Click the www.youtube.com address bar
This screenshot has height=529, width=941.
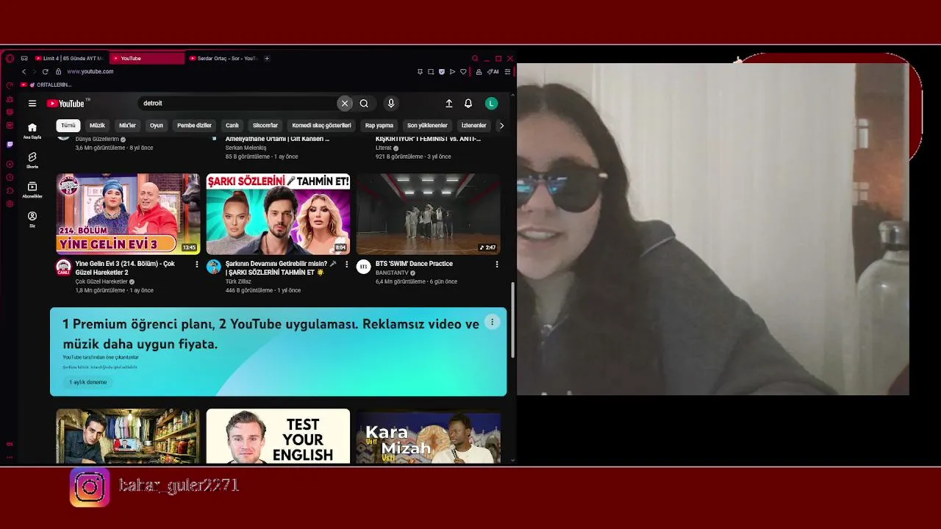[90, 71]
